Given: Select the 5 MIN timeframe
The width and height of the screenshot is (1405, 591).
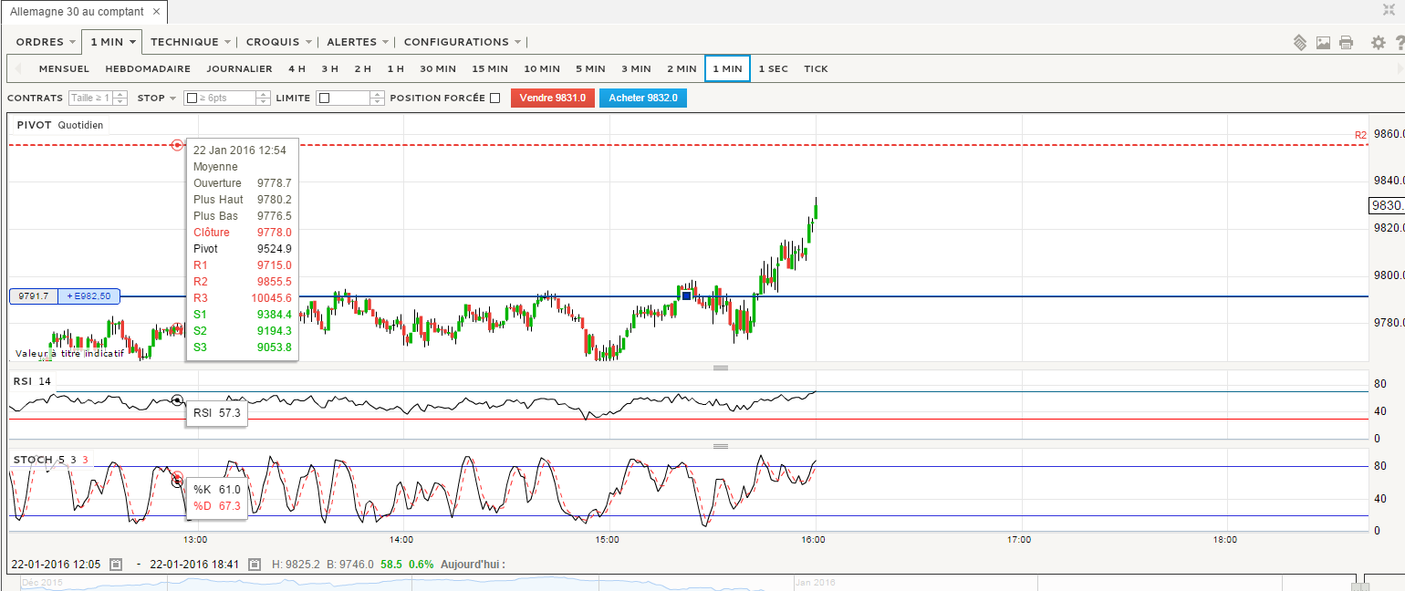Looking at the screenshot, I should [590, 68].
